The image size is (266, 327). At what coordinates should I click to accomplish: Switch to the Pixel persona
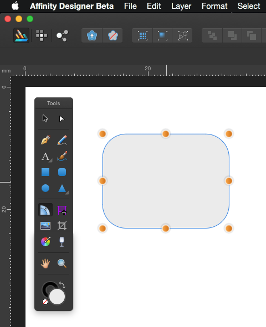click(x=42, y=35)
